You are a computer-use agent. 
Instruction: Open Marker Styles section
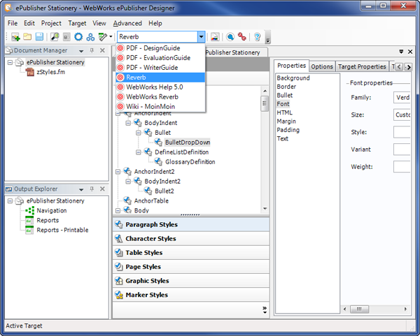tap(190, 295)
